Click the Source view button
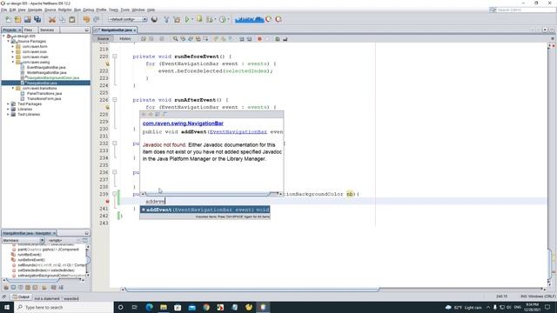557x313 pixels. click(103, 38)
